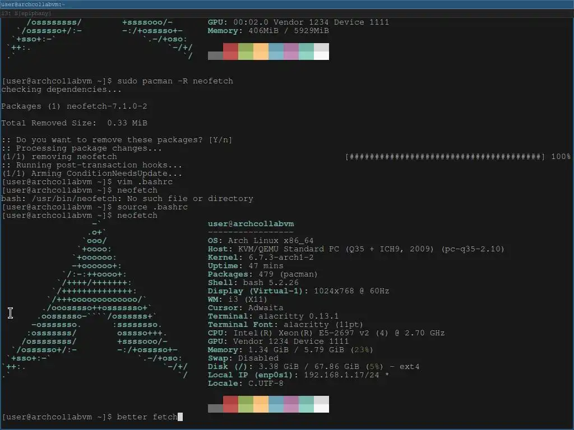Click the pure white swatch in the palette below Locale

click(x=321, y=408)
